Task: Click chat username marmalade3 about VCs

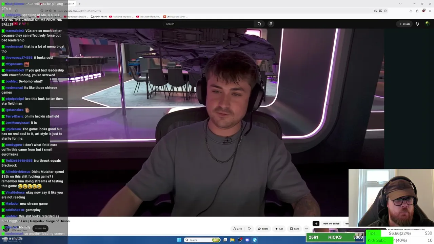Action: (x=14, y=31)
